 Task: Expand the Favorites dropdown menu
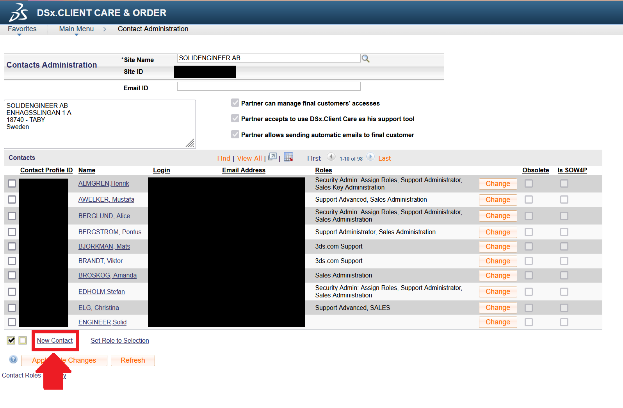coord(22,29)
